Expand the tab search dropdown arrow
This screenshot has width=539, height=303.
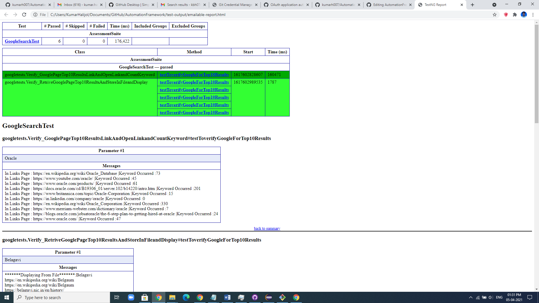click(494, 5)
